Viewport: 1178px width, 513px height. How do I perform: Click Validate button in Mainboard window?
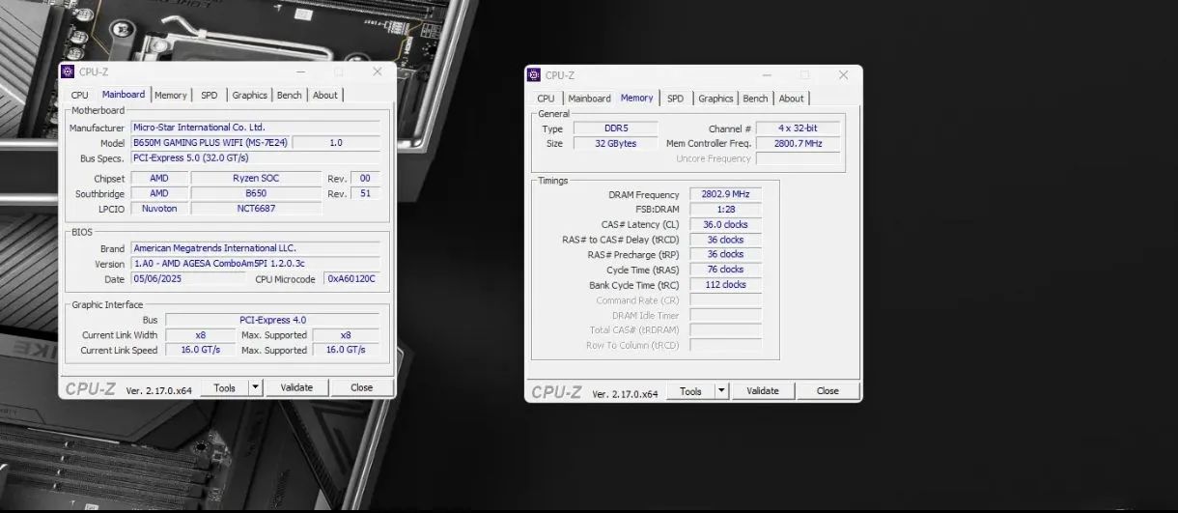click(x=296, y=387)
